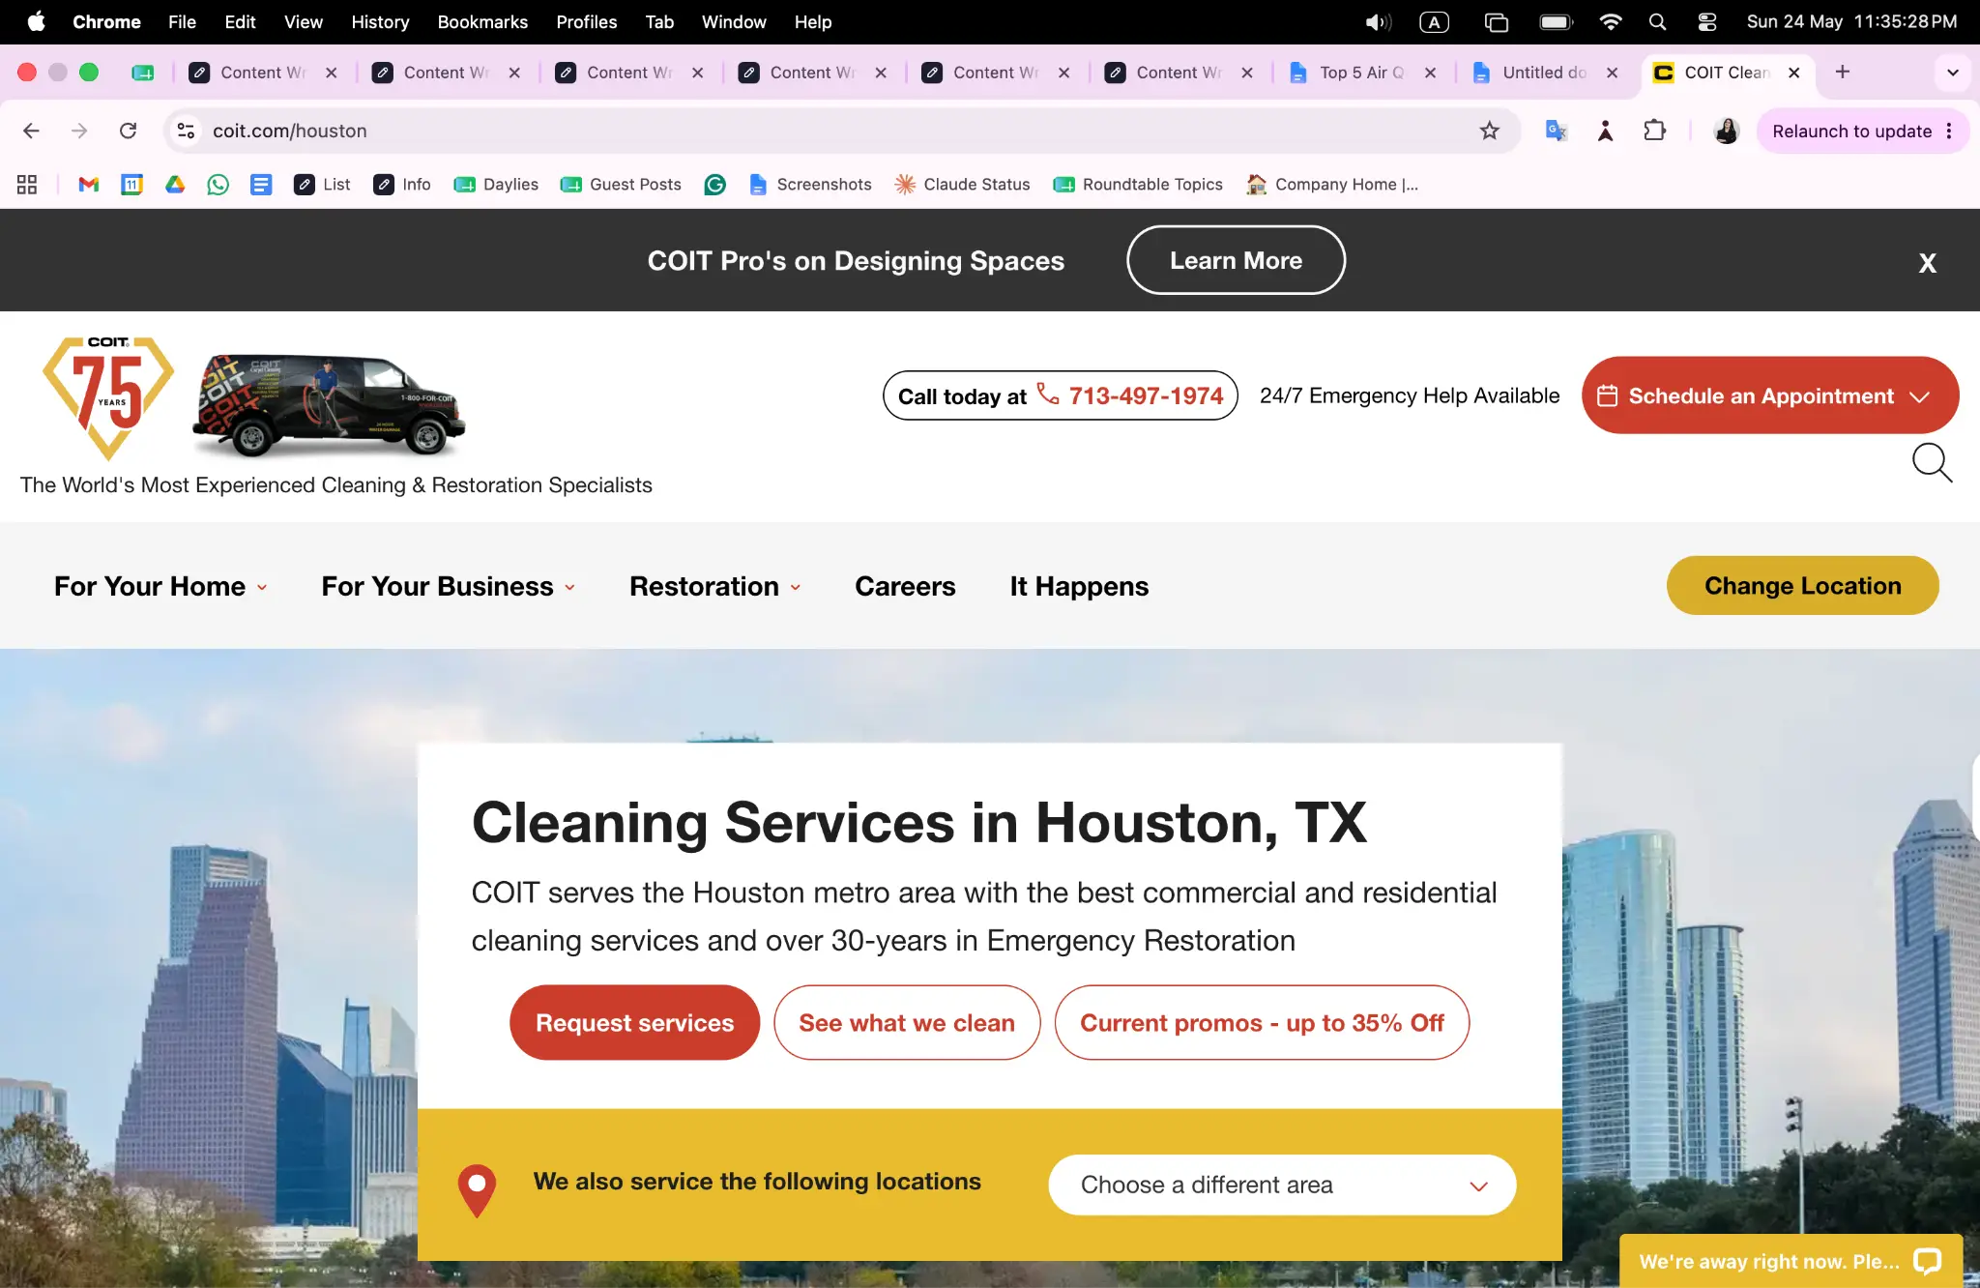The image size is (1980, 1288).
Task: Click the COIT 75 years logo
Action: click(x=108, y=397)
